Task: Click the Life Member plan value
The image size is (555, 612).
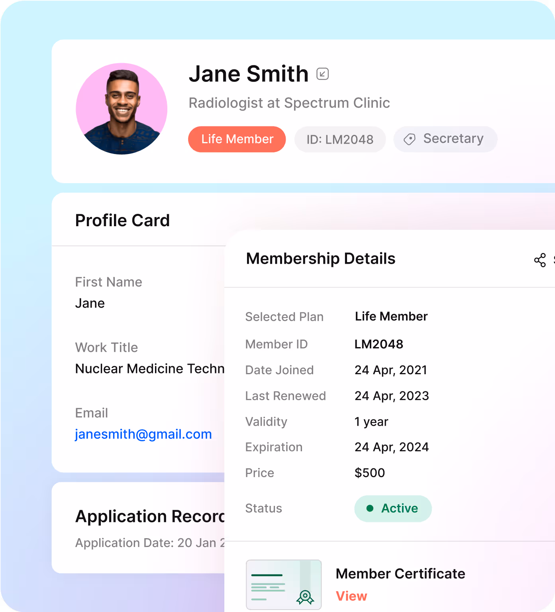Action: tap(391, 316)
